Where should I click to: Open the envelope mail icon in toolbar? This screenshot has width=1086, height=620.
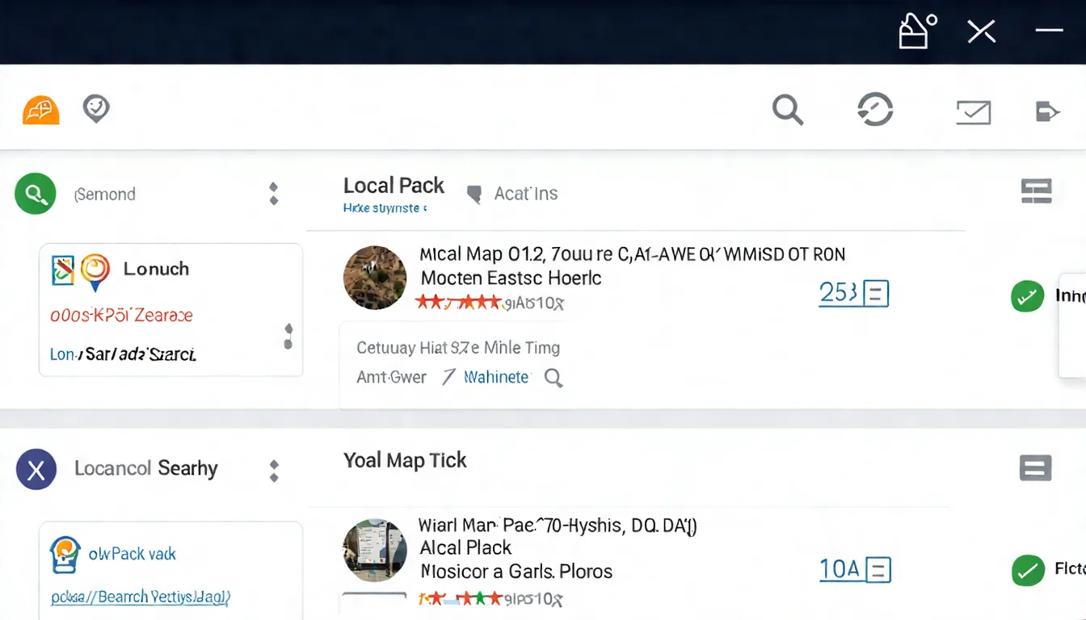pos(973,111)
